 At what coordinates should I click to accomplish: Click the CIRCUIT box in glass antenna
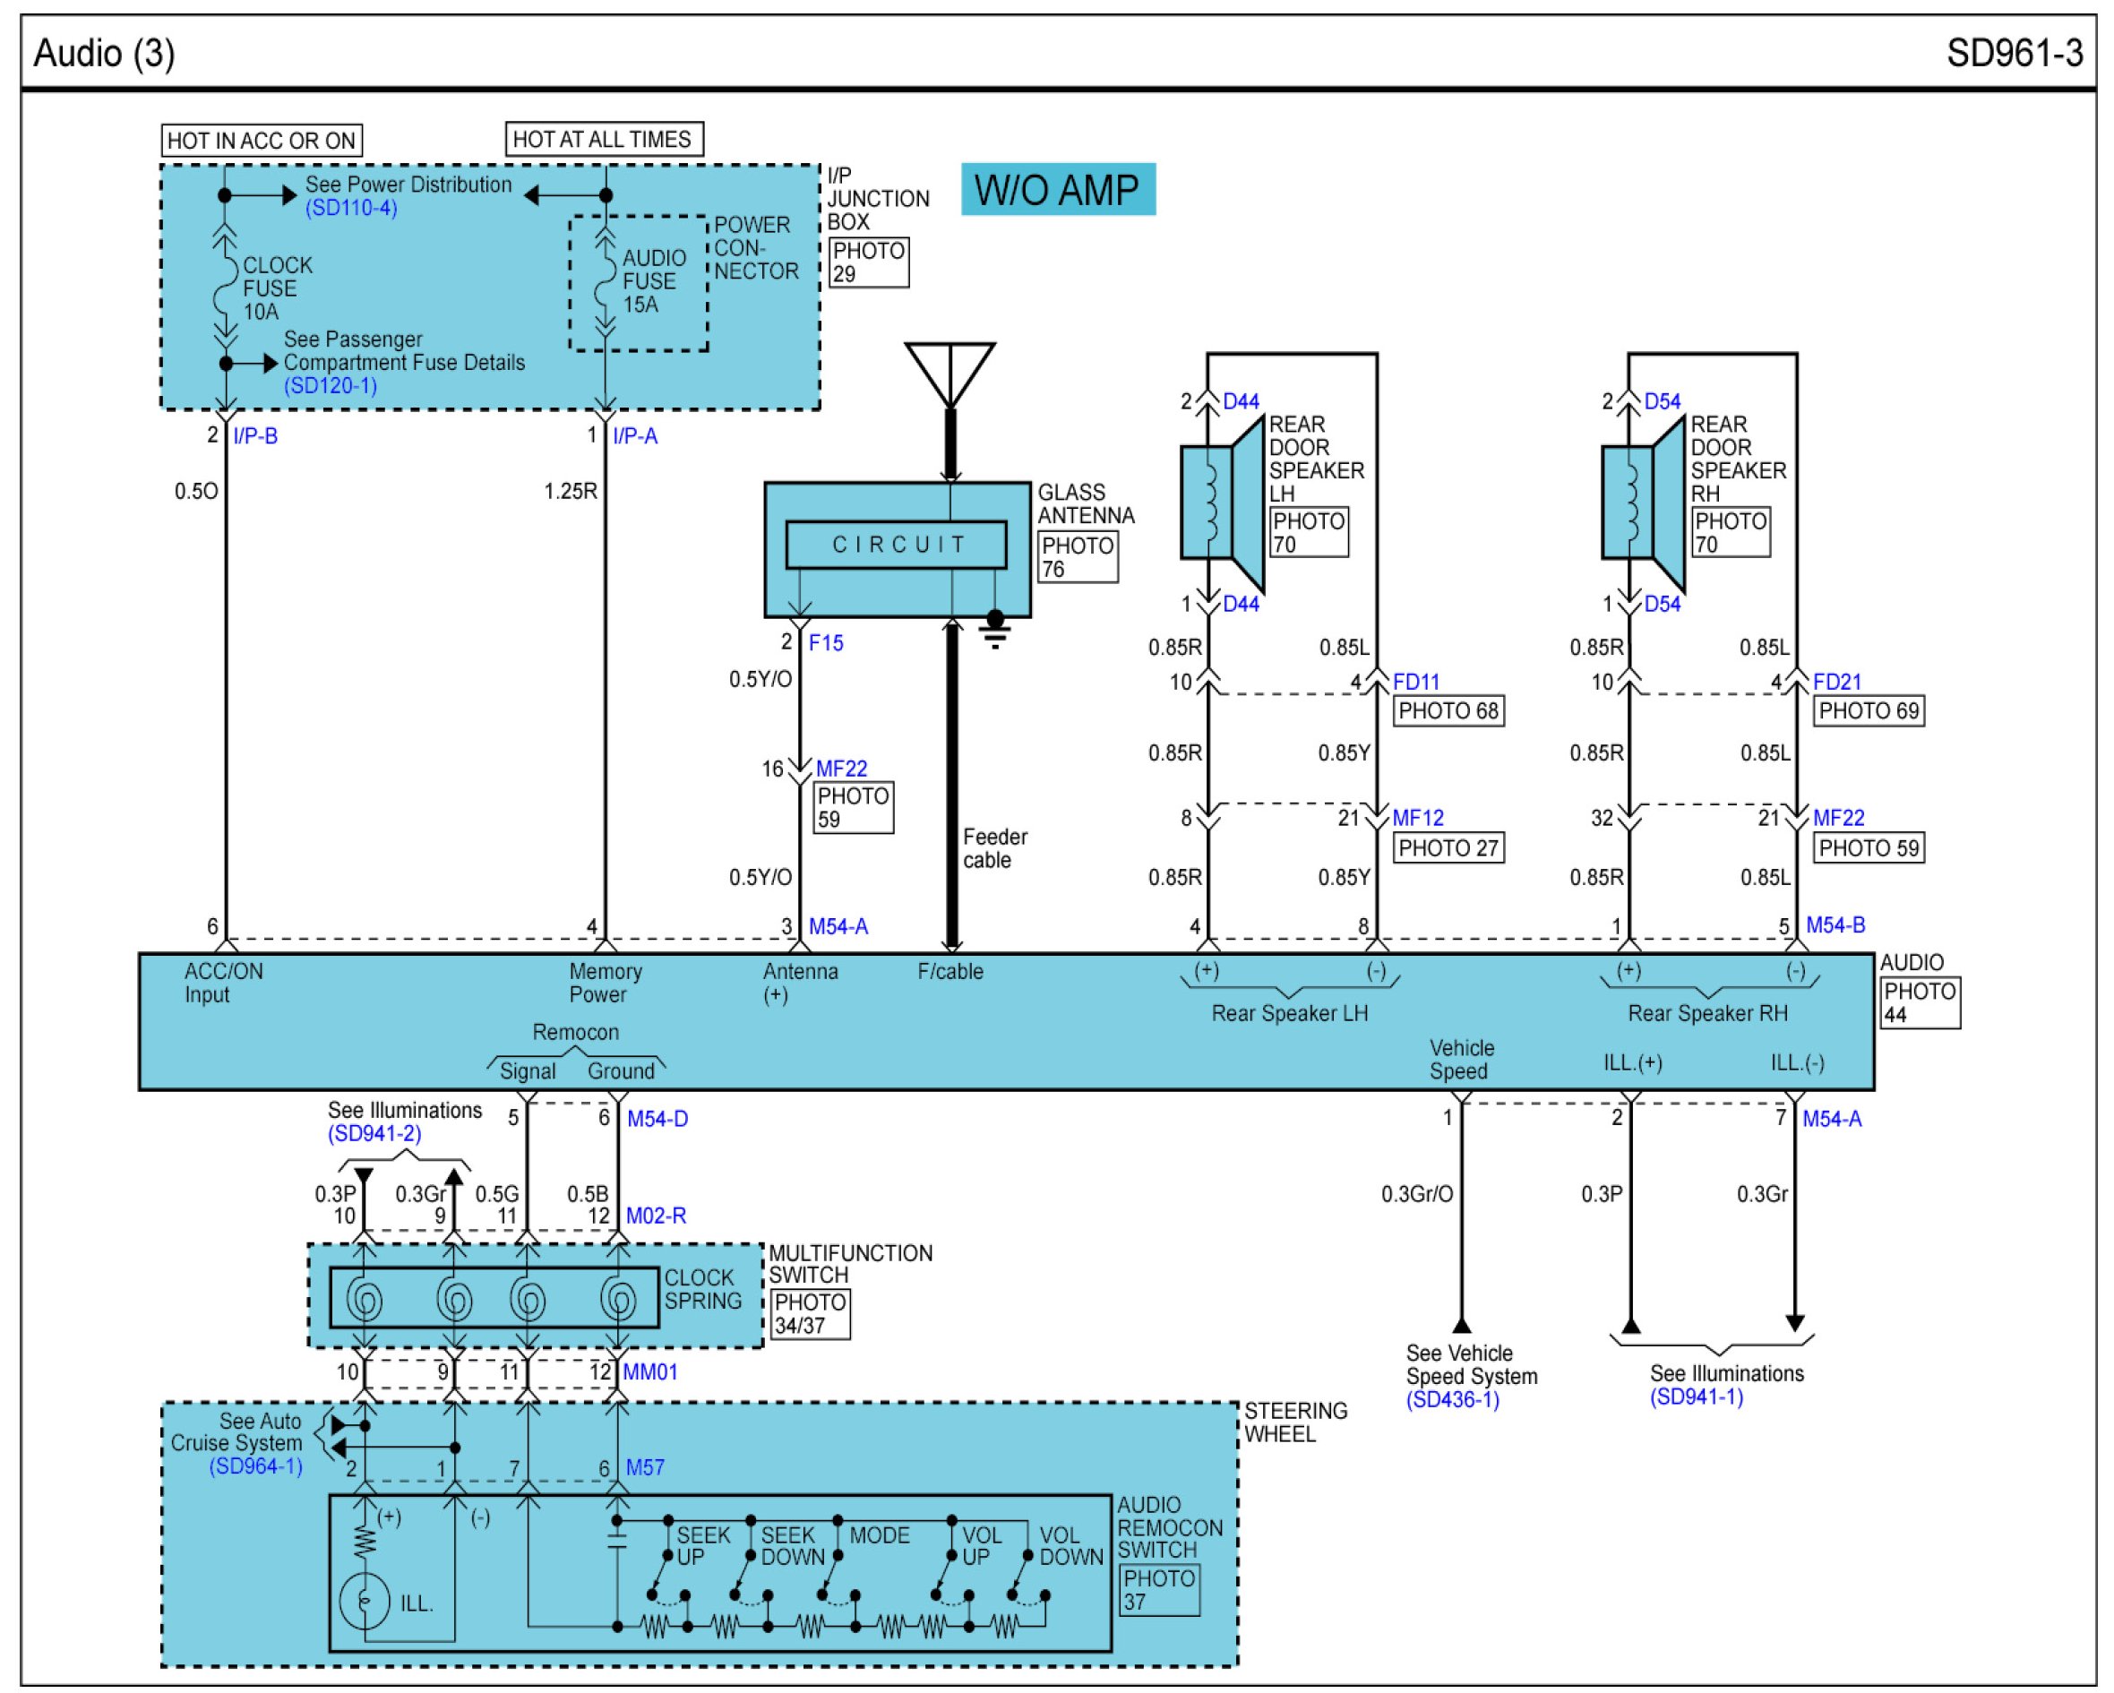[x=896, y=544]
